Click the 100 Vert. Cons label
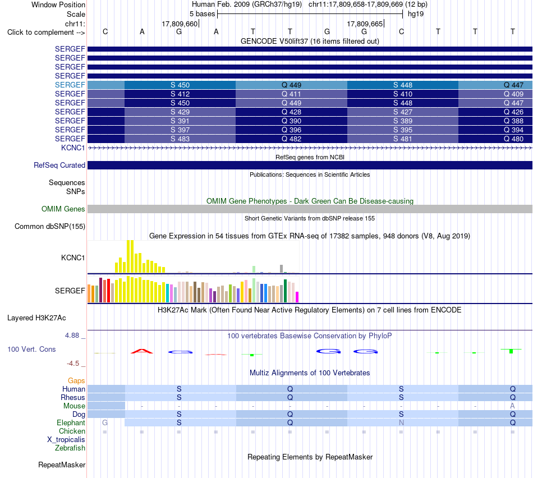Image resolution: width=533 pixels, height=478 pixels. [x=31, y=349]
